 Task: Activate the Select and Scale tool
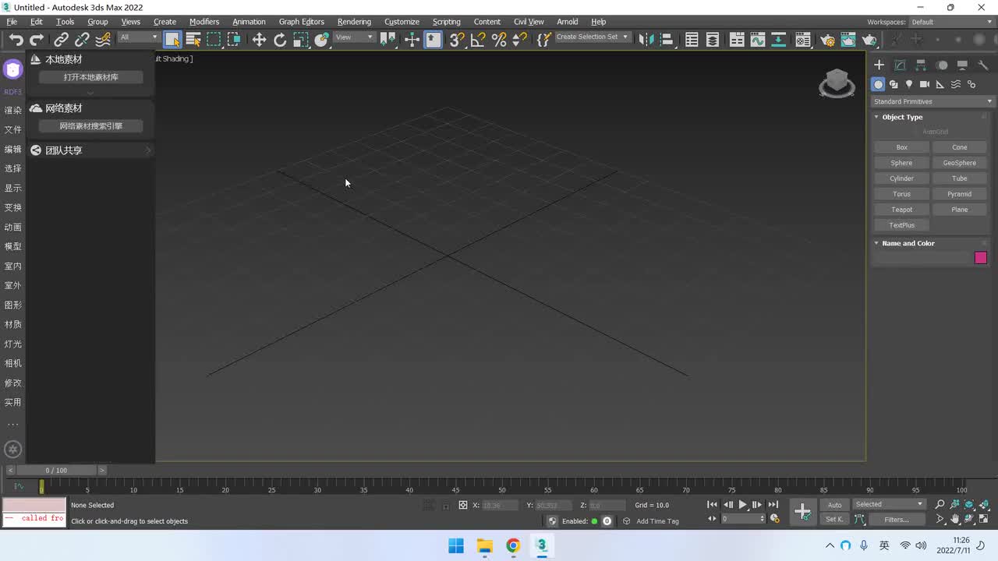pyautogui.click(x=300, y=40)
